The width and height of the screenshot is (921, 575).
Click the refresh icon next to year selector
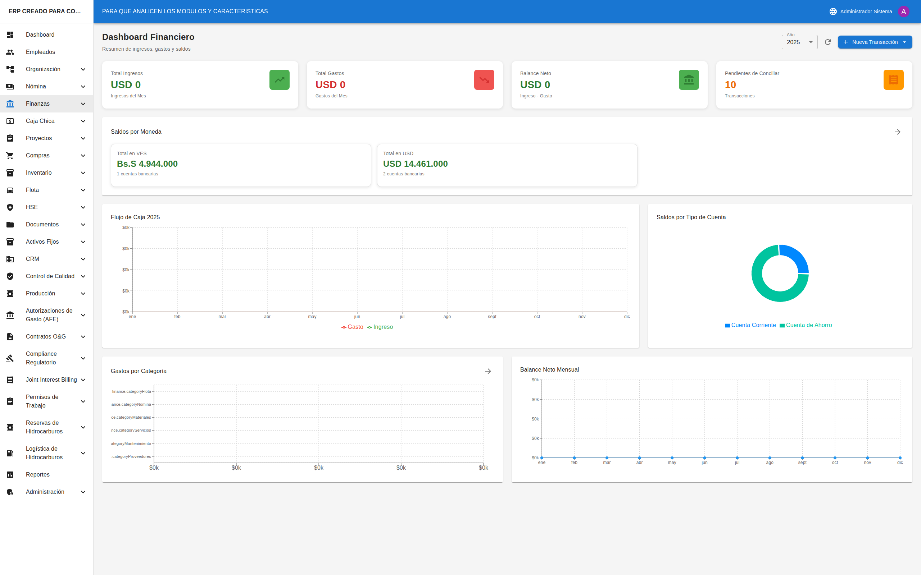click(x=828, y=42)
